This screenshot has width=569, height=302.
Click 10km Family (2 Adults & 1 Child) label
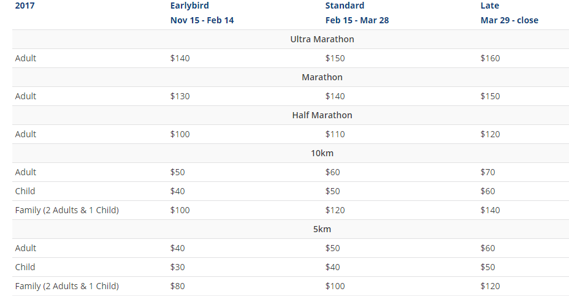pyautogui.click(x=67, y=210)
